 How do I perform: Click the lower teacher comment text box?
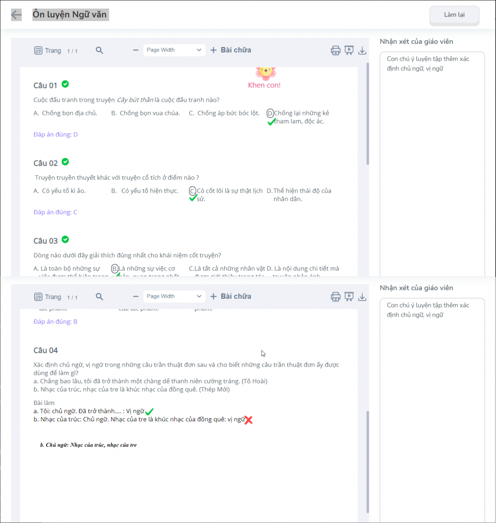coord(432,410)
